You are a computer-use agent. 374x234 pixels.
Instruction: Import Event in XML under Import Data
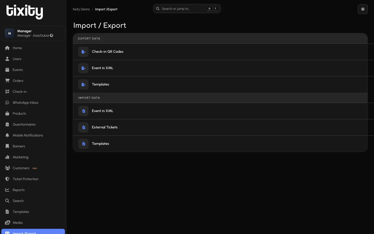click(220, 111)
